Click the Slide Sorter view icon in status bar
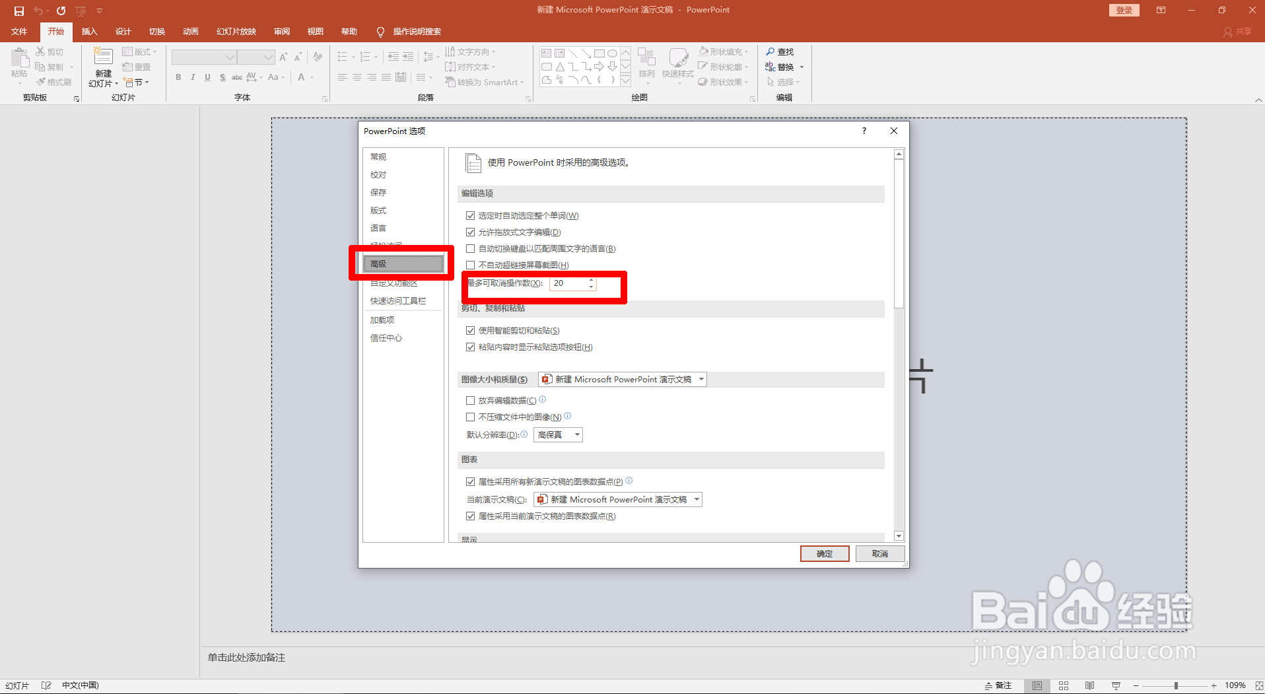1265x694 pixels. tap(1064, 686)
